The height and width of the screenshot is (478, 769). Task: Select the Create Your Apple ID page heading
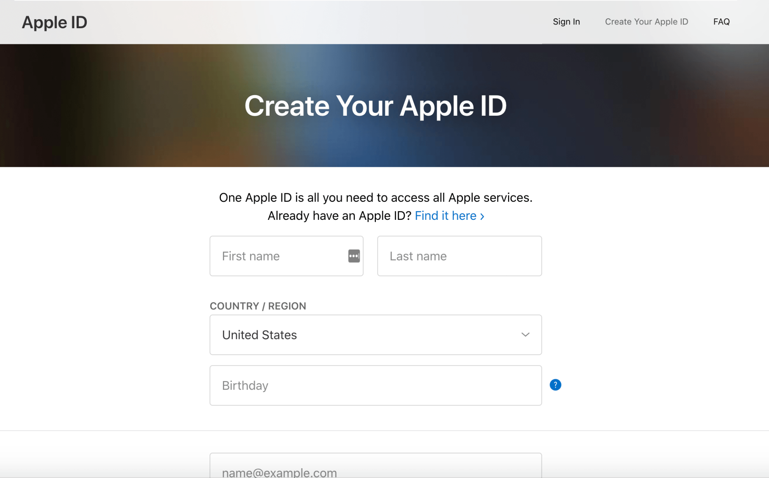tap(375, 106)
